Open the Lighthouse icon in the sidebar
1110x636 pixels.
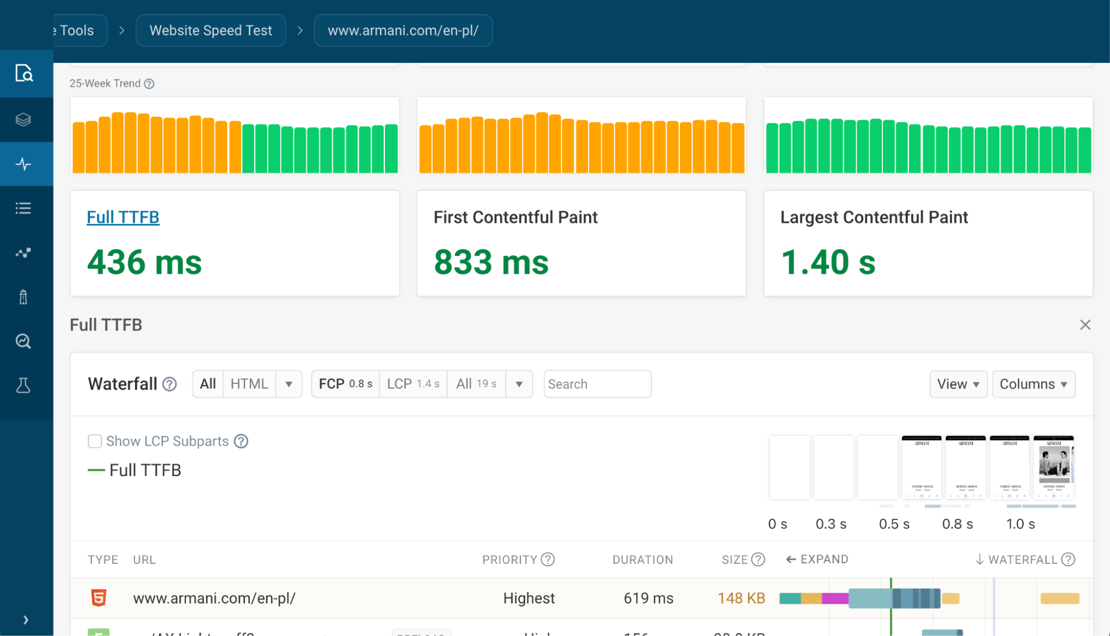coord(23,297)
